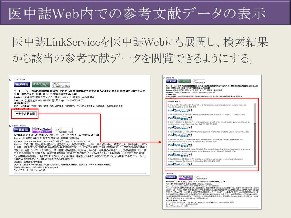Open CrossRef link for Chatila reference
This screenshot has height=218, width=291.
point(186,110)
